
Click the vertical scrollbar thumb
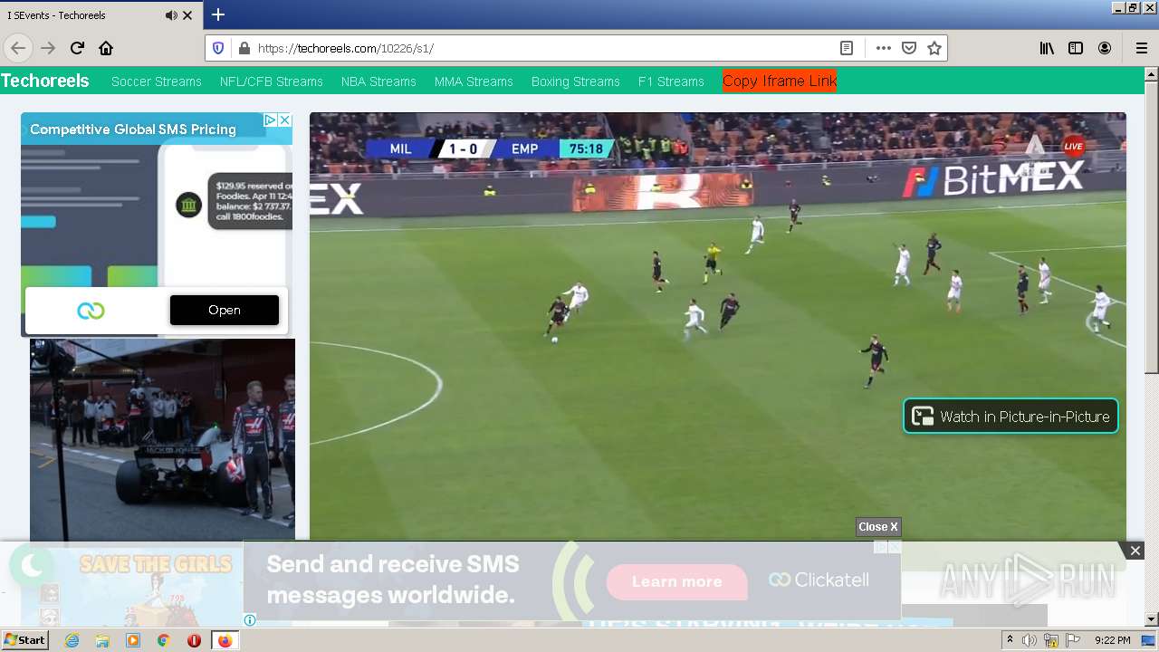pyautogui.click(x=1151, y=226)
